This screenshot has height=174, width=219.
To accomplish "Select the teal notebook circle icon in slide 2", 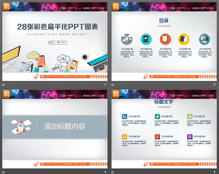I will click(146, 39).
